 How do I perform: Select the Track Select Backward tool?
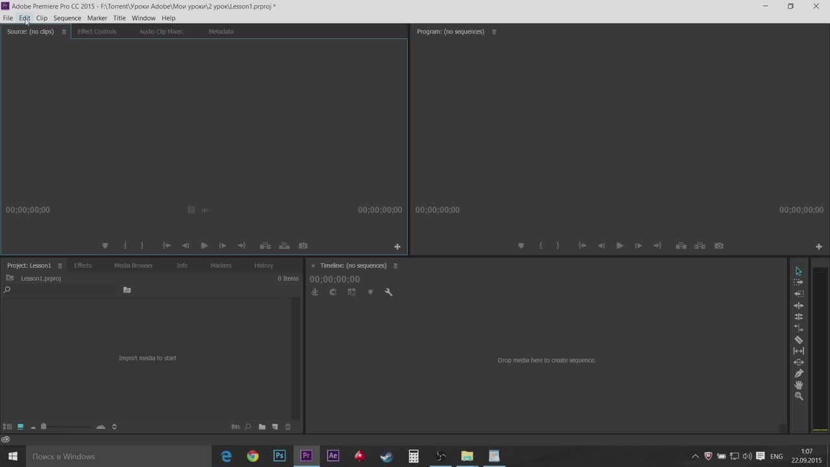pyautogui.click(x=798, y=294)
